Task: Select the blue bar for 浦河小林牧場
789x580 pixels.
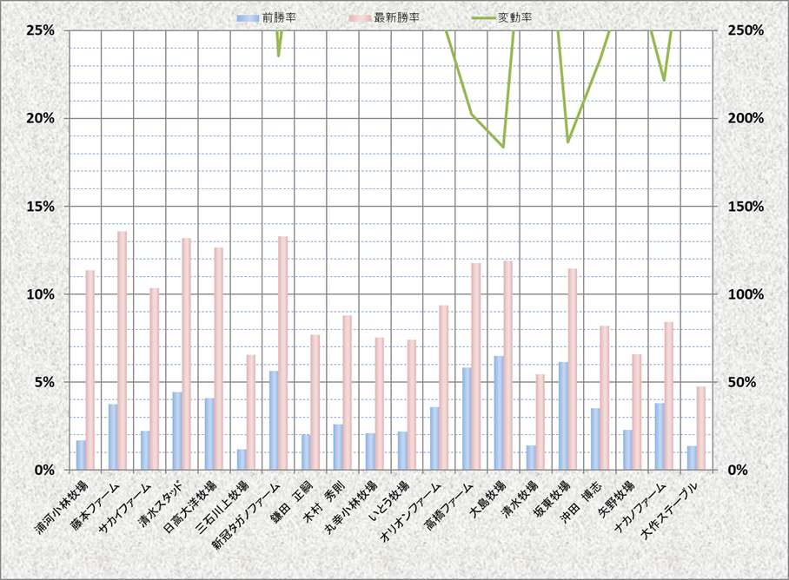Action: pyautogui.click(x=81, y=455)
